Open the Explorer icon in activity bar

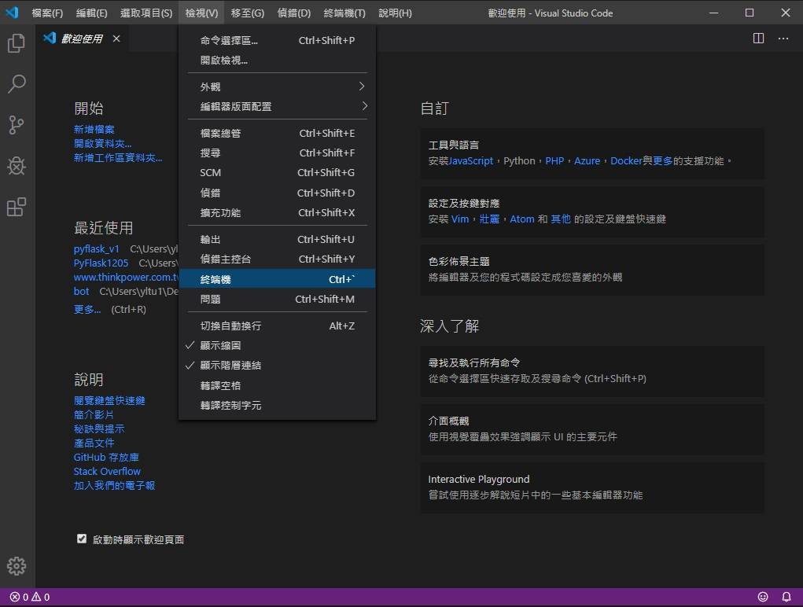17,43
